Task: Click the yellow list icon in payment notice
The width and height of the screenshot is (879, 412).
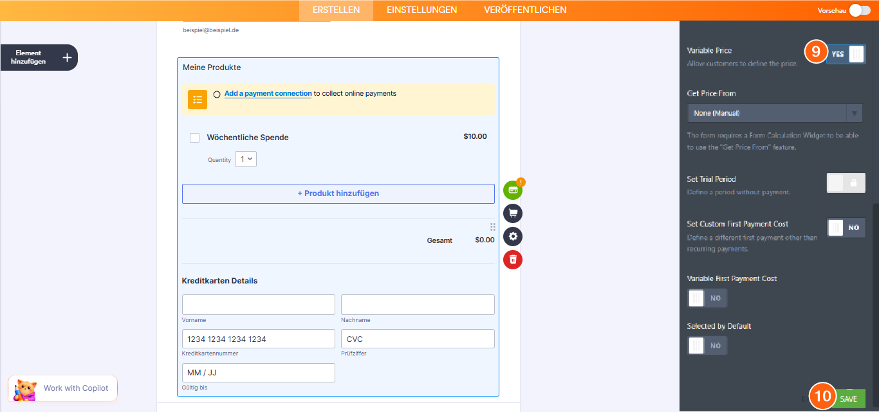Action: (x=198, y=100)
